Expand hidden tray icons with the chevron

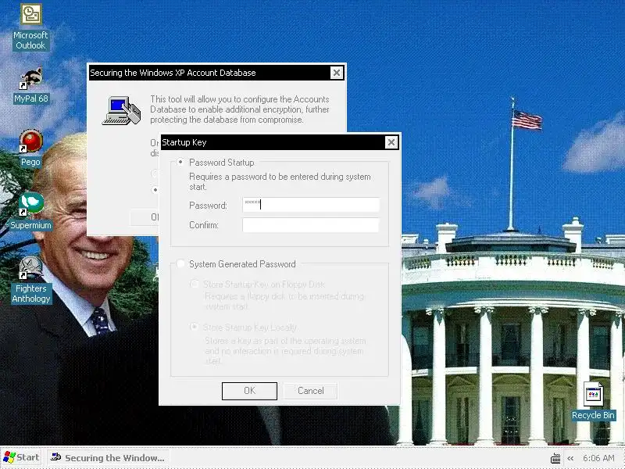(x=570, y=458)
